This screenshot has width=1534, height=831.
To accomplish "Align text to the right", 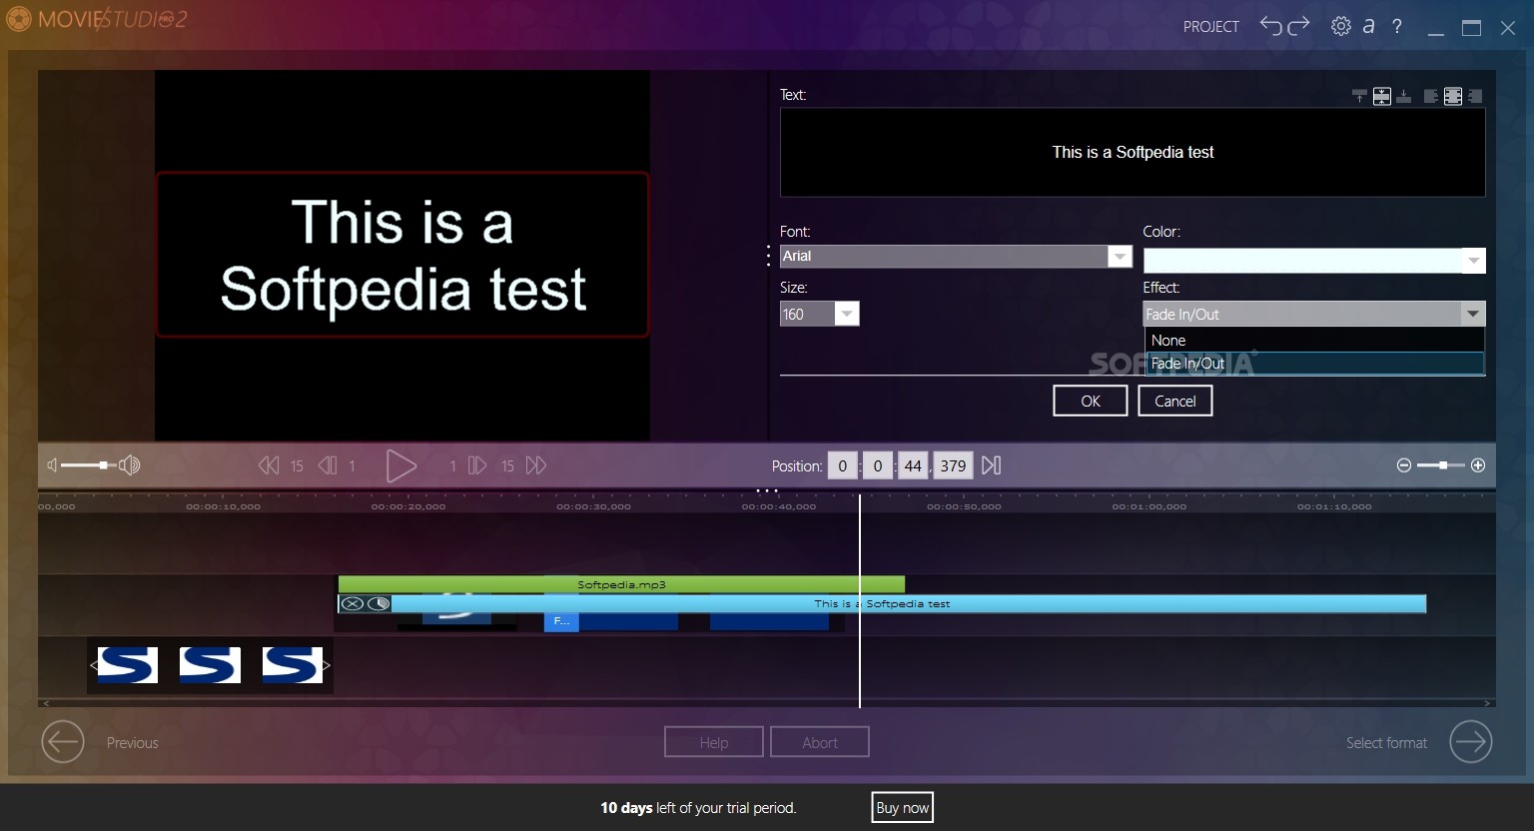I will click(x=1475, y=96).
